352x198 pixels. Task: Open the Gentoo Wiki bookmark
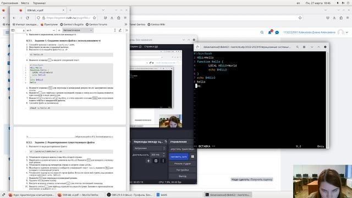tap(156, 24)
